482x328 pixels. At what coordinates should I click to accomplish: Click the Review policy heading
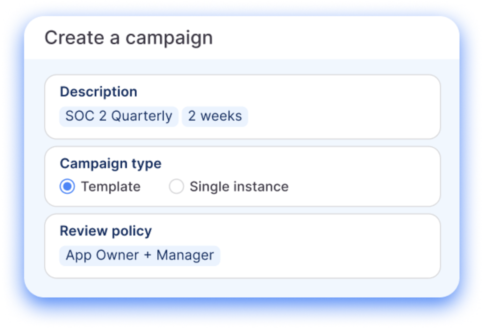(x=106, y=231)
